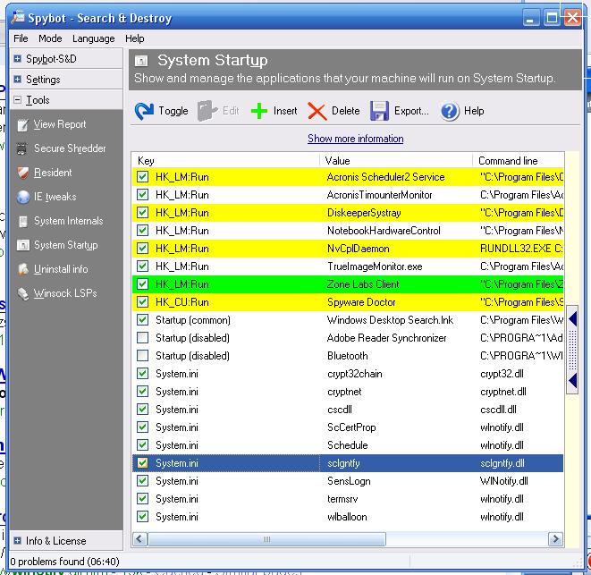Click the horizontal scrollbar thumb
This screenshot has height=575, width=591.
coord(266,539)
